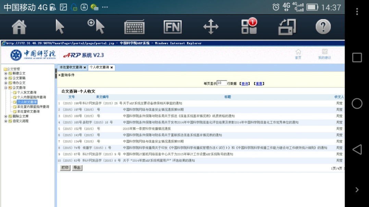Open row 5 2015年第一季度科学传播情况通报

[x=147, y=129]
